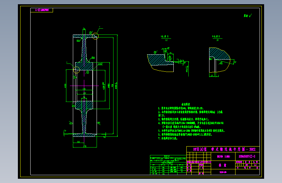Select technical requirements note 3

[x=183, y=119]
